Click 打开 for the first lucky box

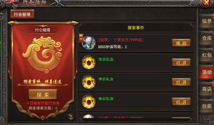pyautogui.click(x=181, y=62)
